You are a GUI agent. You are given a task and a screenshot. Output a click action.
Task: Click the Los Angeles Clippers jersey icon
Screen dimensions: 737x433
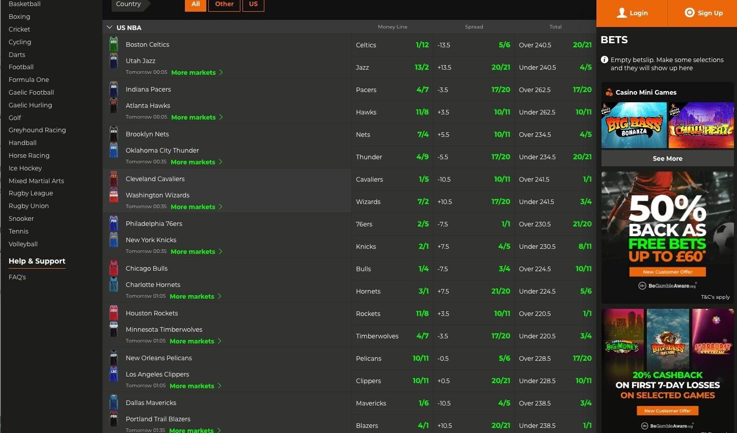pos(114,374)
